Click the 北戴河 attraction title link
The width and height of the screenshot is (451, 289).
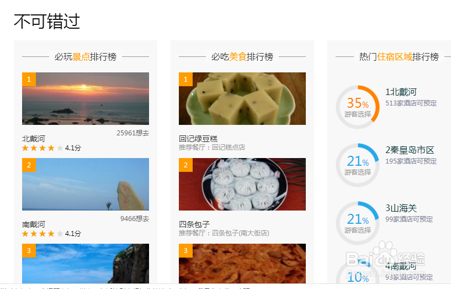click(x=34, y=139)
